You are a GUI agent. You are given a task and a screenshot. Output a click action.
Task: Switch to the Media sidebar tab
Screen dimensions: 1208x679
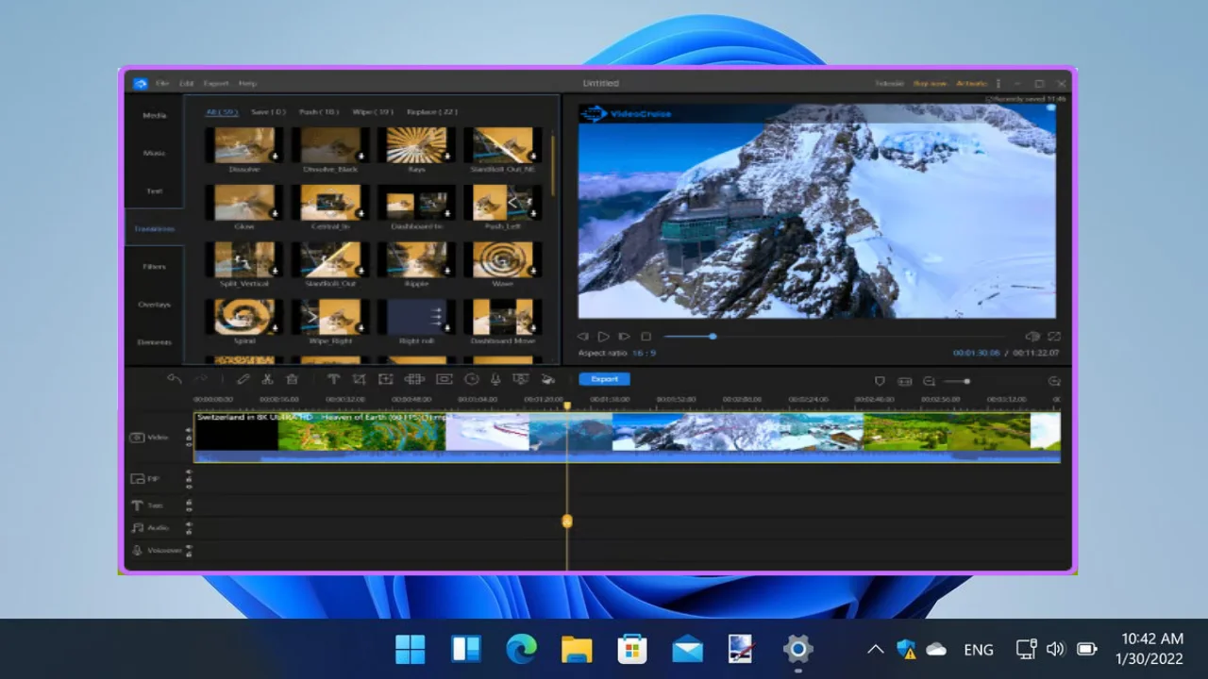pyautogui.click(x=154, y=115)
